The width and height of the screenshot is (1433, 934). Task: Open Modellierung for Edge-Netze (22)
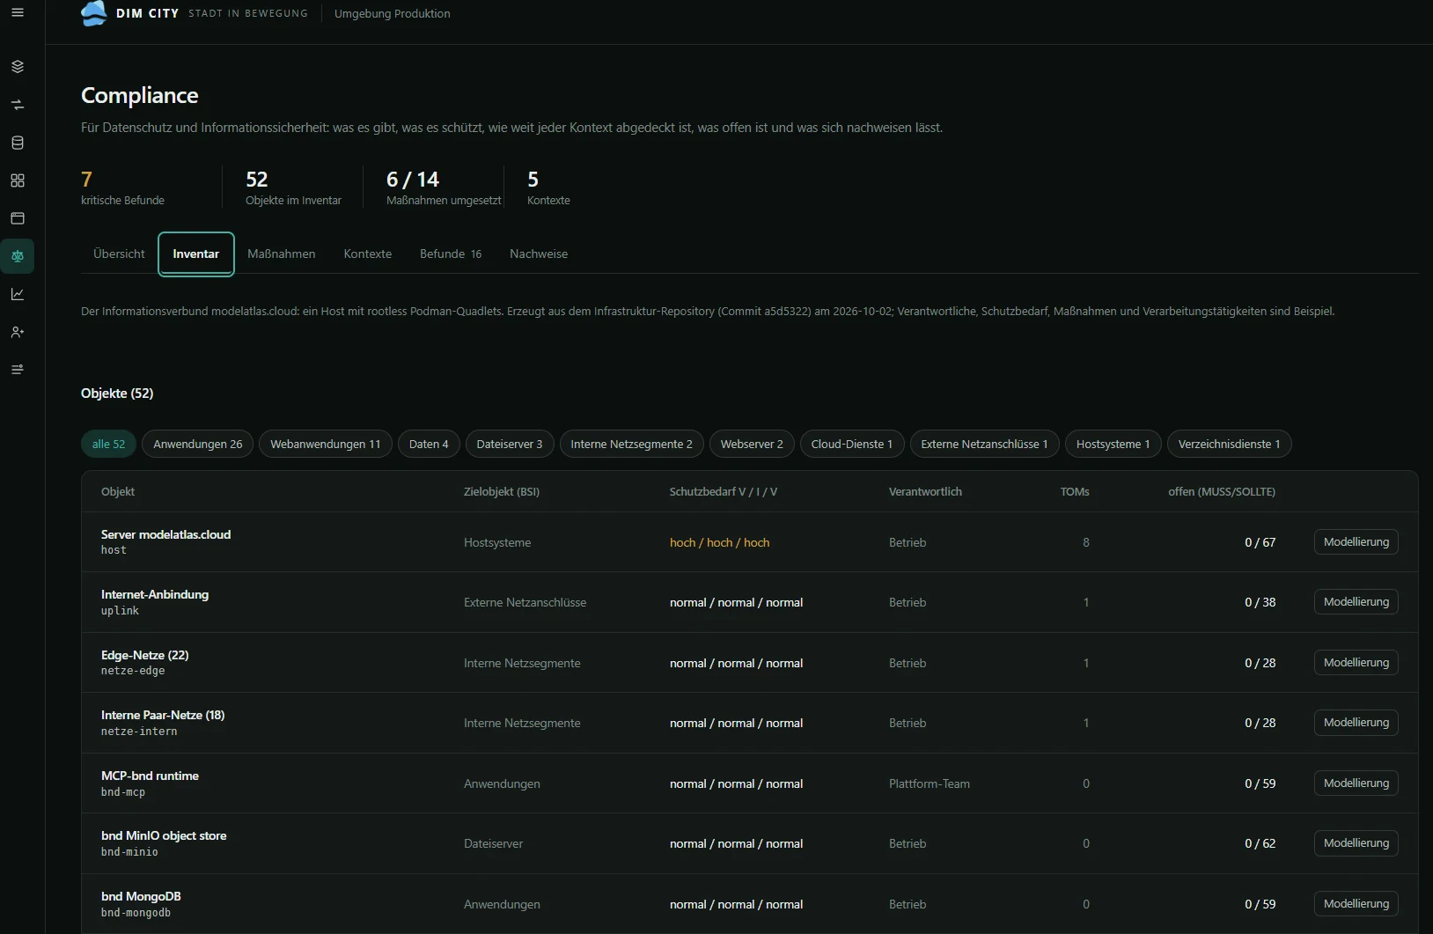point(1356,663)
